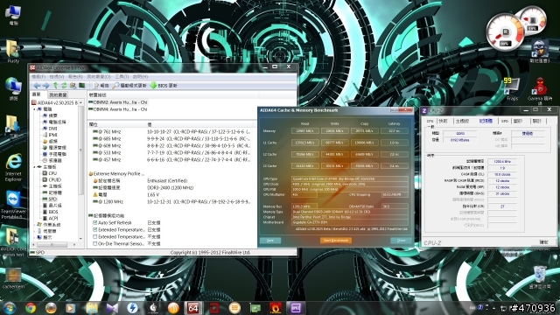Viewport: 560px width, 315px height.
Task: Select the '@ 761 MHz' timing row
Action: tap(171, 132)
